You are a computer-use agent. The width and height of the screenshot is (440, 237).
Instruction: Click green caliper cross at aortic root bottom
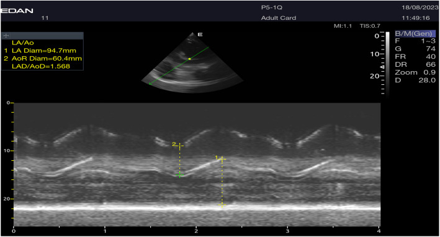(180, 176)
